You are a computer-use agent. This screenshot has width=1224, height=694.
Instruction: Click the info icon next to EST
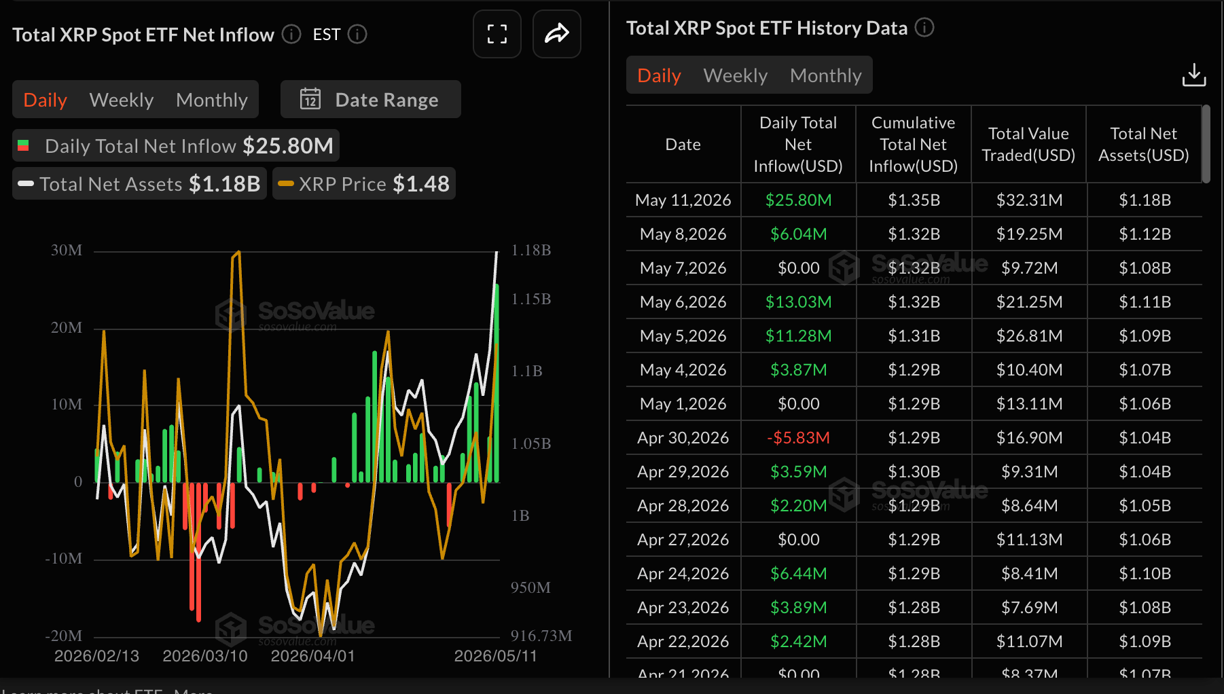point(357,34)
